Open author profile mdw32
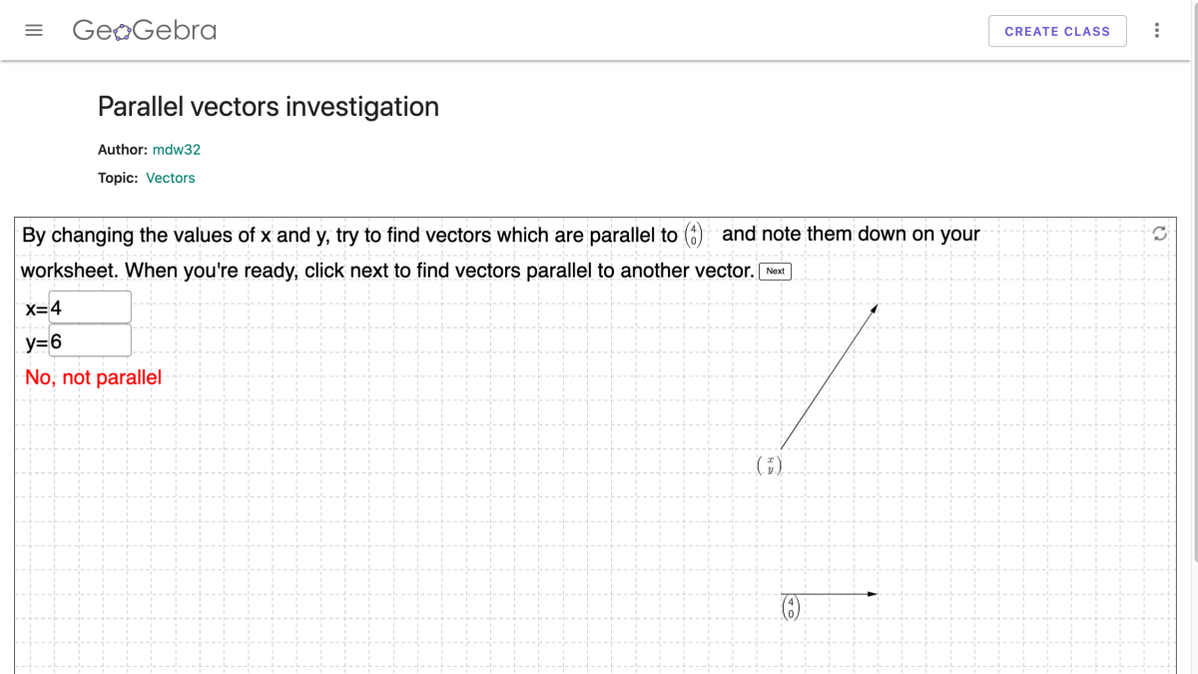This screenshot has height=674, width=1198. pyautogui.click(x=176, y=150)
